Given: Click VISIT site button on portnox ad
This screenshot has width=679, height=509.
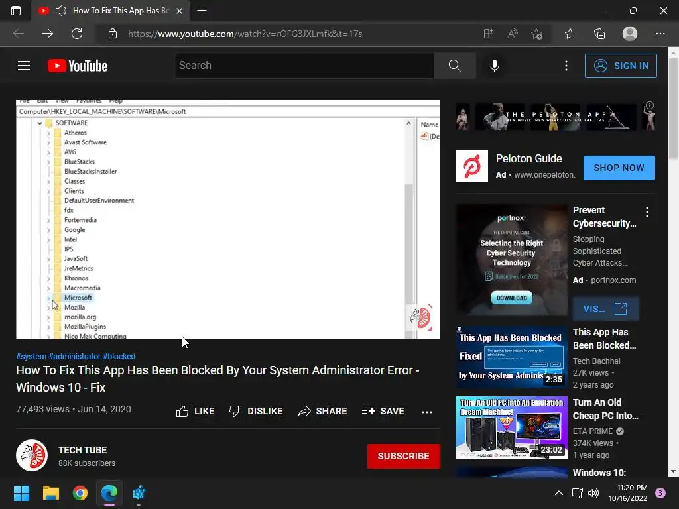Looking at the screenshot, I should point(605,309).
